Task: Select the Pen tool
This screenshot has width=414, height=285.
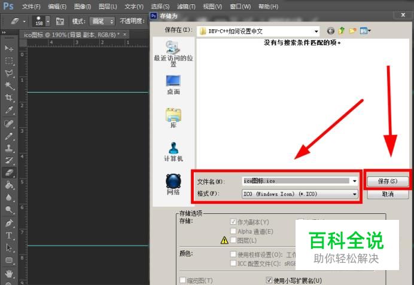Action: (x=9, y=223)
